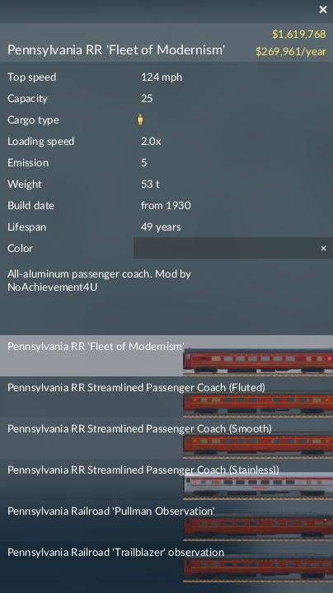333x593 pixels.
Task: Click the Trailblazer observation car thumbnail
Action: coord(258,569)
